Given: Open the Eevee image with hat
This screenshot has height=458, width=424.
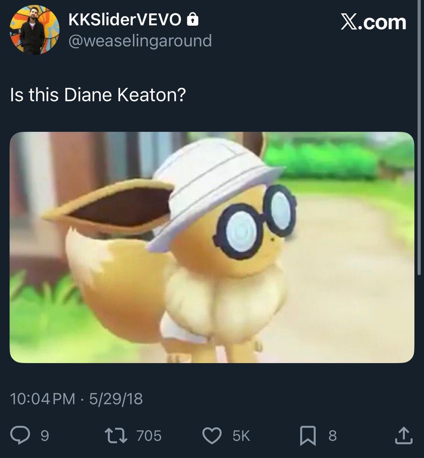Looking at the screenshot, I should tap(212, 247).
